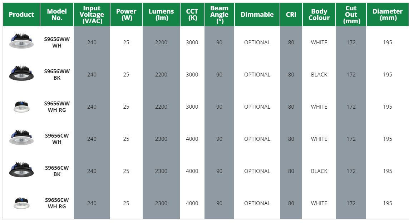Open the S9656WW WH RG product thumbnail
The width and height of the screenshot is (409, 223).
(21, 106)
